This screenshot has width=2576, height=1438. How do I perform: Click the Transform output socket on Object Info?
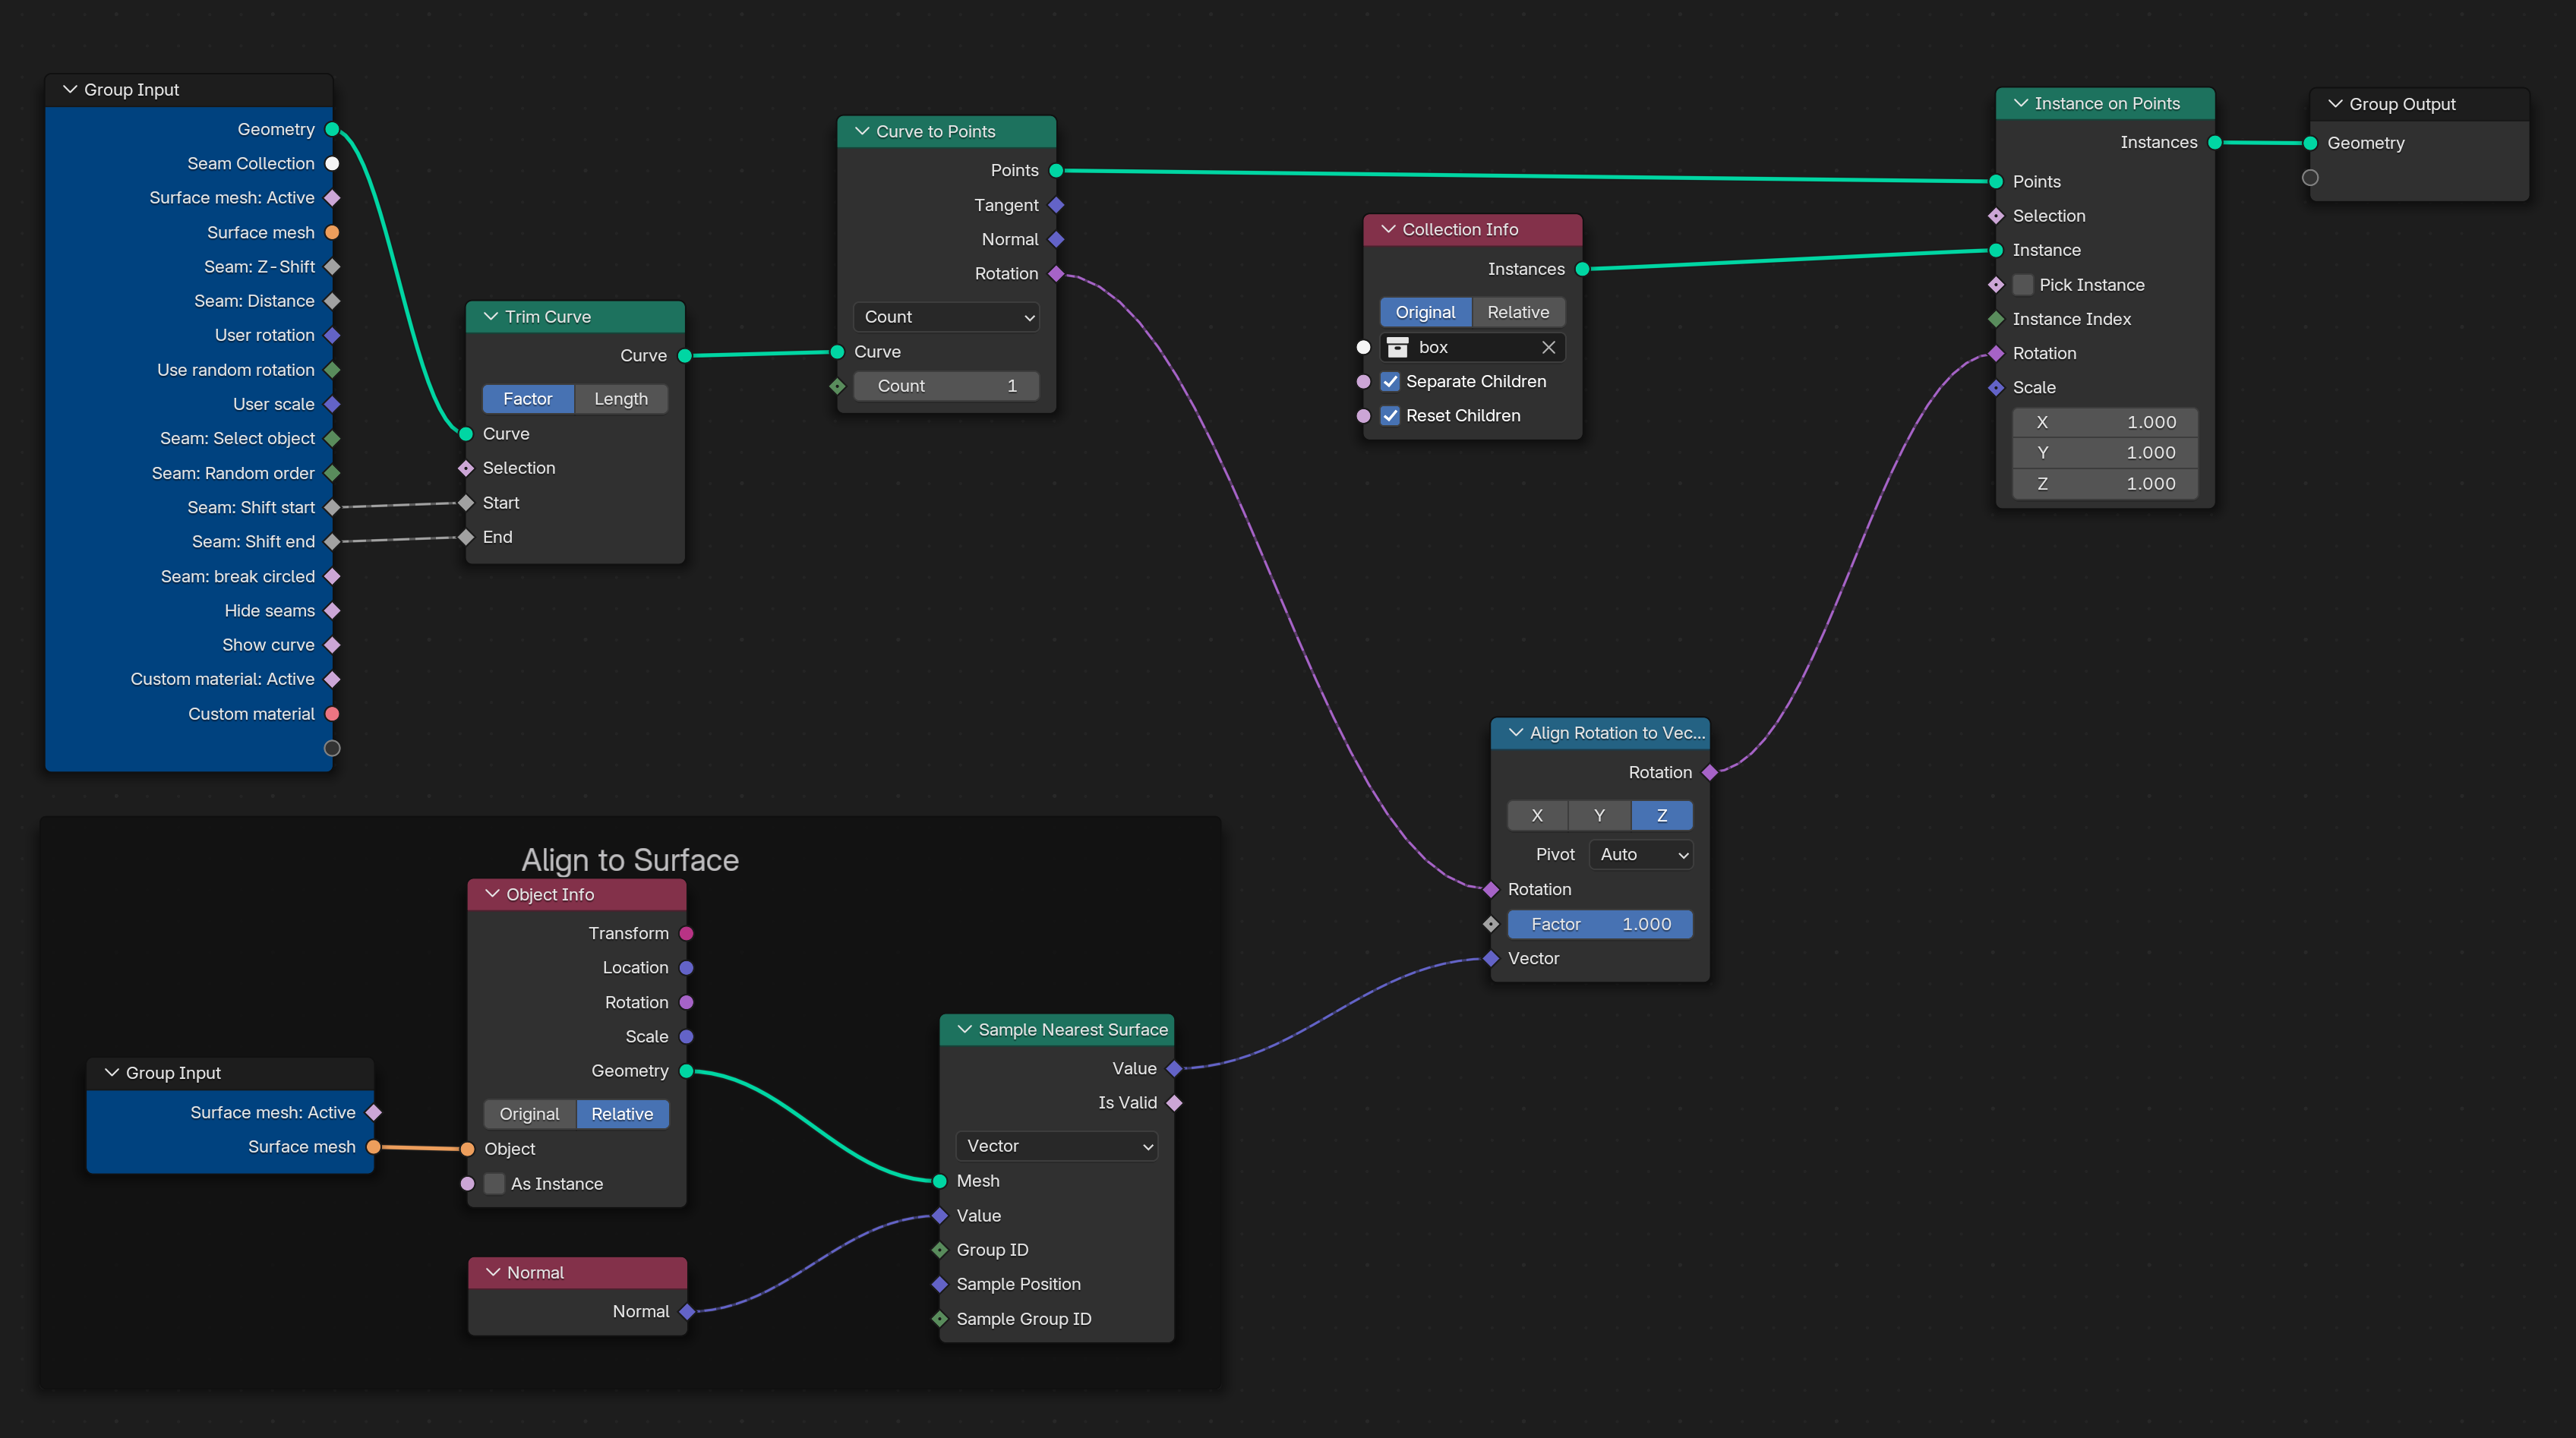[686, 933]
